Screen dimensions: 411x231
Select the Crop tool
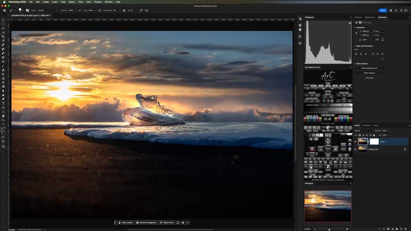[3, 36]
